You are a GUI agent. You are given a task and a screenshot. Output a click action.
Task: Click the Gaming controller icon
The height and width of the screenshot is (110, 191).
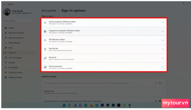6,62
